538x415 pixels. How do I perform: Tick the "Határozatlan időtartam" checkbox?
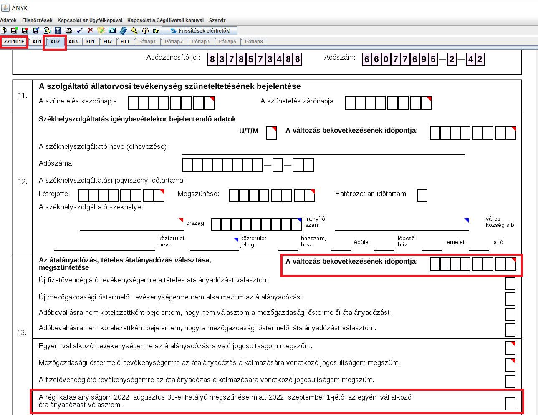click(422, 196)
